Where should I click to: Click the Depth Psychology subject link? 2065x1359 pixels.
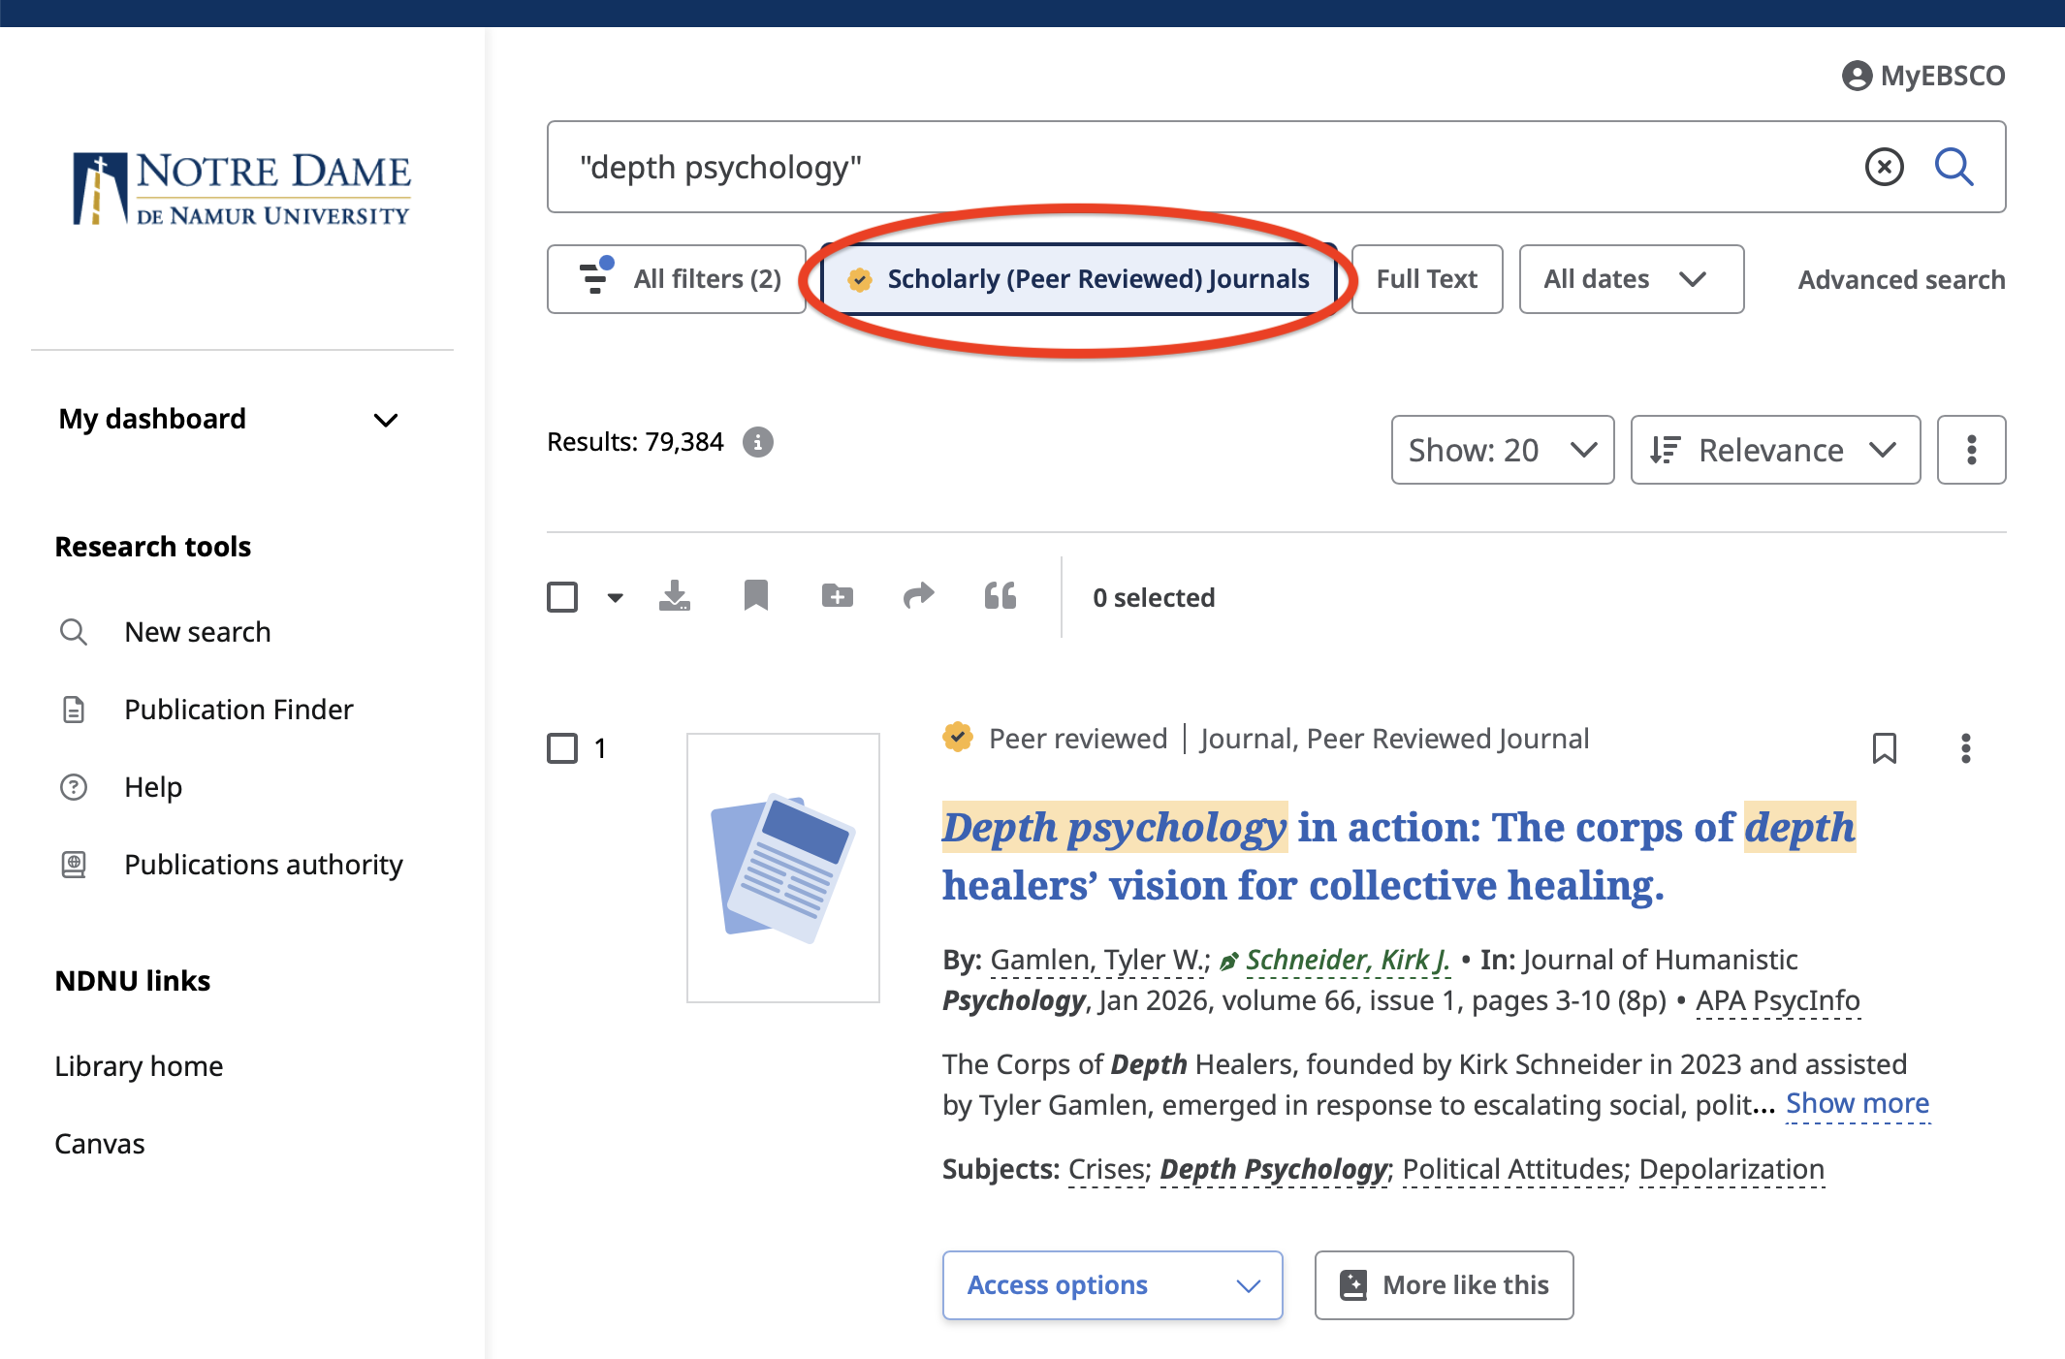(x=1274, y=1169)
